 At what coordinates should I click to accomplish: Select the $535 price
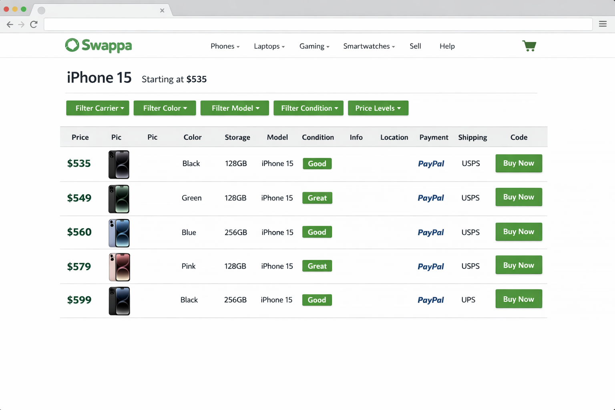[79, 163]
